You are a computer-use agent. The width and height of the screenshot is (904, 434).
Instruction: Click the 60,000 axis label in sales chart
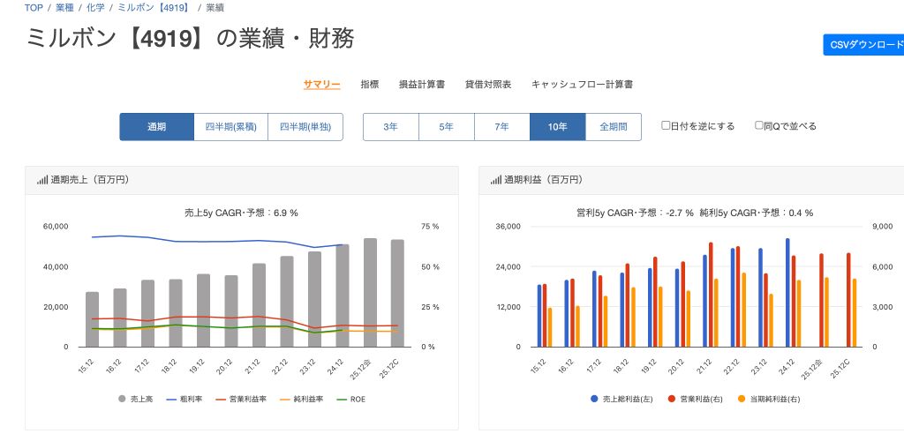coord(56,227)
